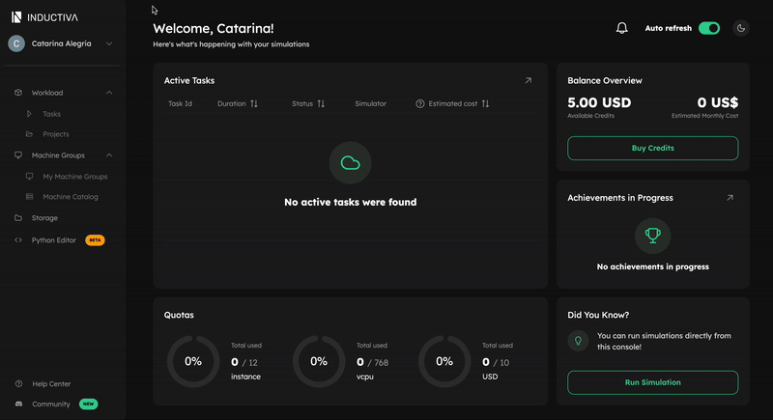Open Active Tasks in full view arrow
Screen dimensions: 773x420
click(529, 80)
